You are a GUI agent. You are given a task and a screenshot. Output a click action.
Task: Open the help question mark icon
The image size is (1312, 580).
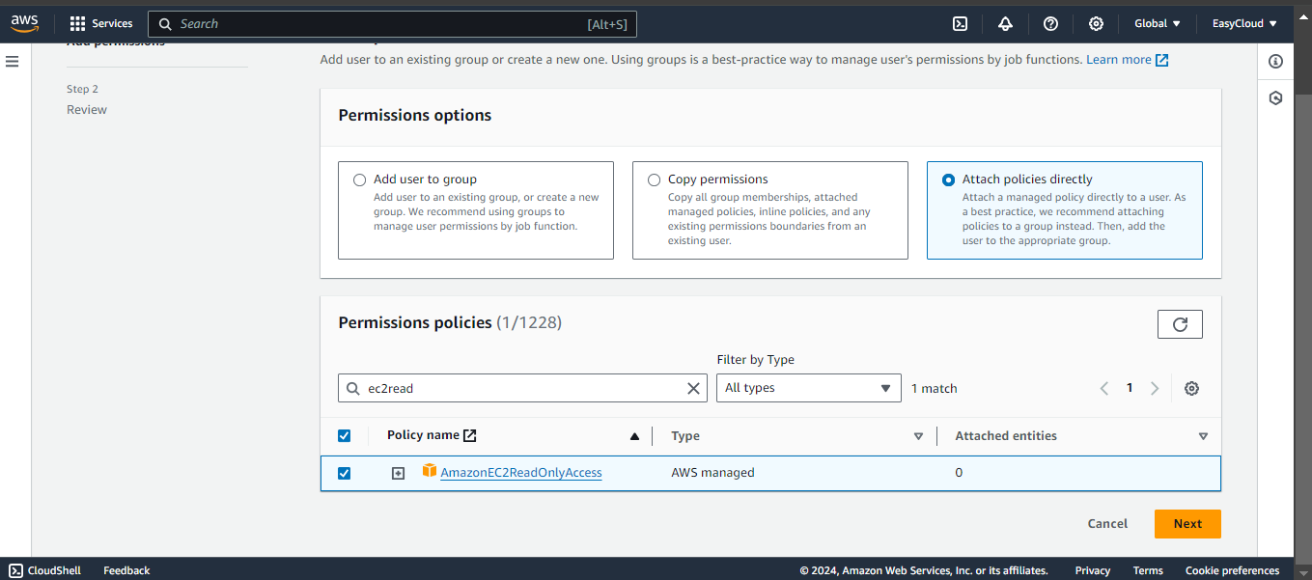[1051, 24]
